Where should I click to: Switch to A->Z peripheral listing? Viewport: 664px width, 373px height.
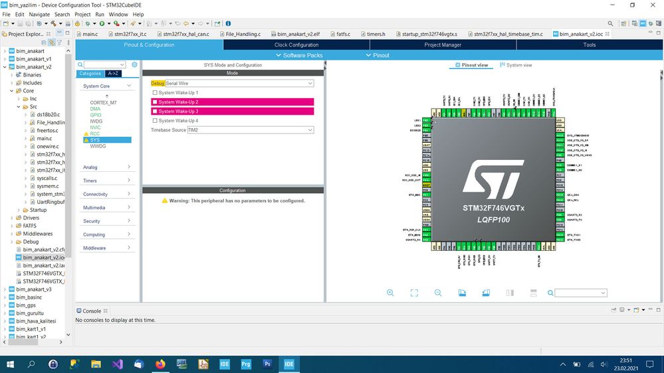(113, 74)
